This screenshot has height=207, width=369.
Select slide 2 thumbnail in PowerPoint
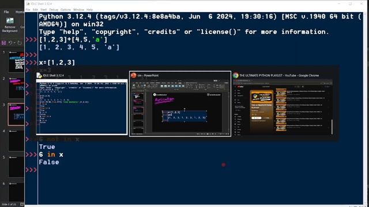pyautogui.click(x=17, y=88)
